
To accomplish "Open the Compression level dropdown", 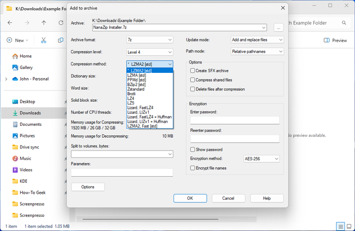I will [x=150, y=52].
